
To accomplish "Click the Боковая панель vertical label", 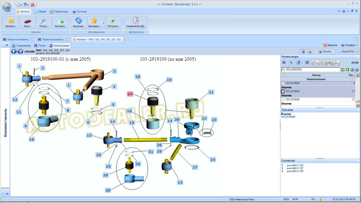I will [x=5, y=122].
